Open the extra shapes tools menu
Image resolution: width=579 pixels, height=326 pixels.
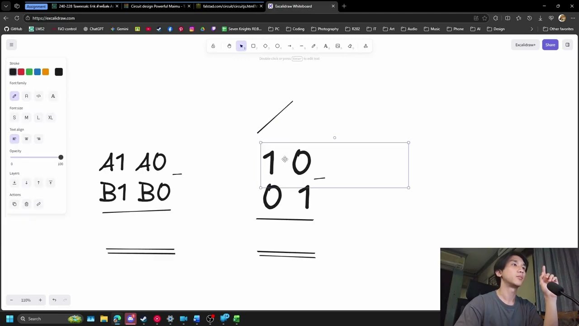click(365, 46)
